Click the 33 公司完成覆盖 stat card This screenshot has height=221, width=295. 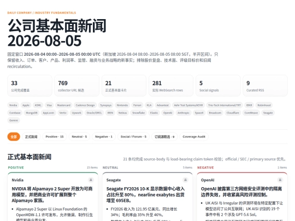point(29,86)
